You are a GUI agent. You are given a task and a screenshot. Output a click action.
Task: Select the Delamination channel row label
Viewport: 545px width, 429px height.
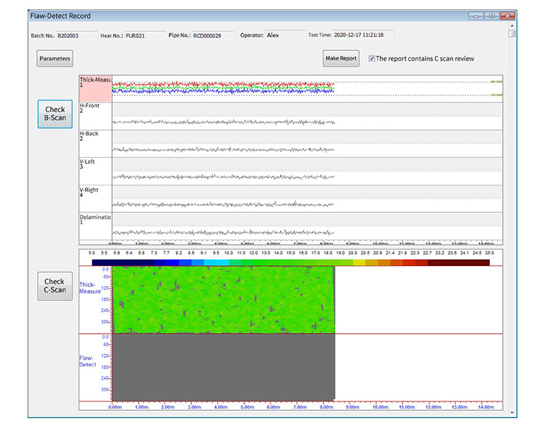click(95, 226)
